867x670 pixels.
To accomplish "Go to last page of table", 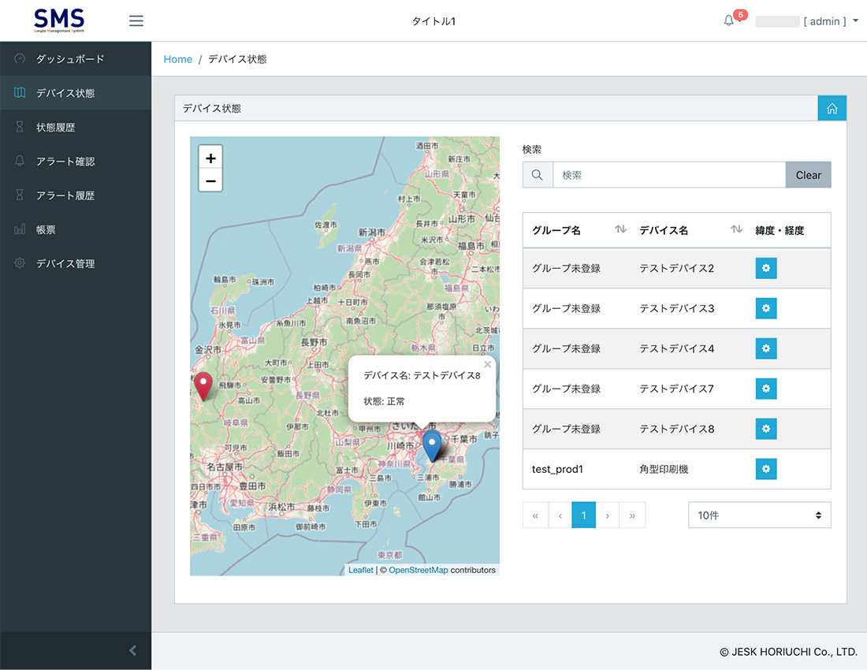I will coord(632,516).
